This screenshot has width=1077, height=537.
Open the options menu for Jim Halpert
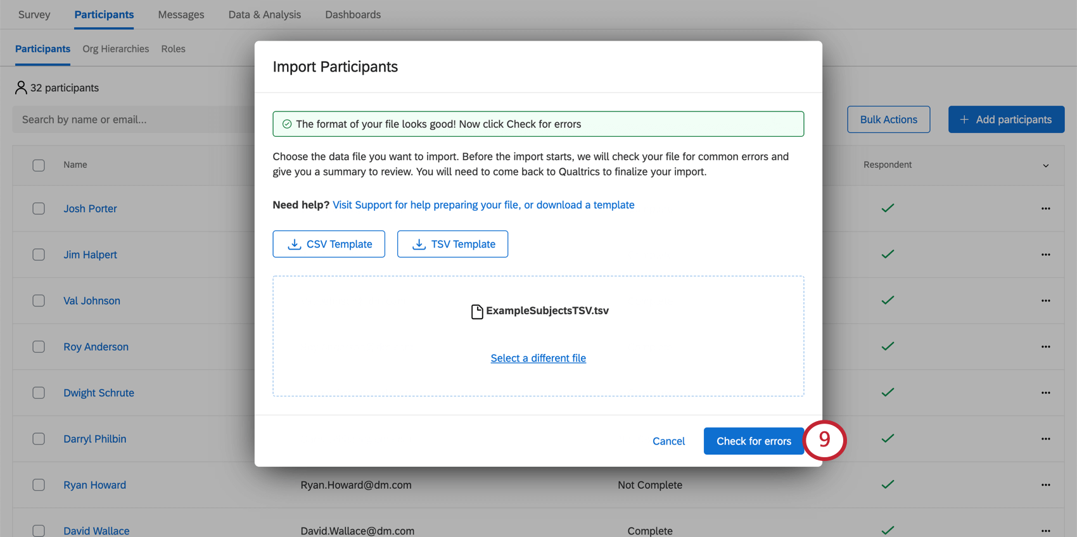(x=1045, y=255)
